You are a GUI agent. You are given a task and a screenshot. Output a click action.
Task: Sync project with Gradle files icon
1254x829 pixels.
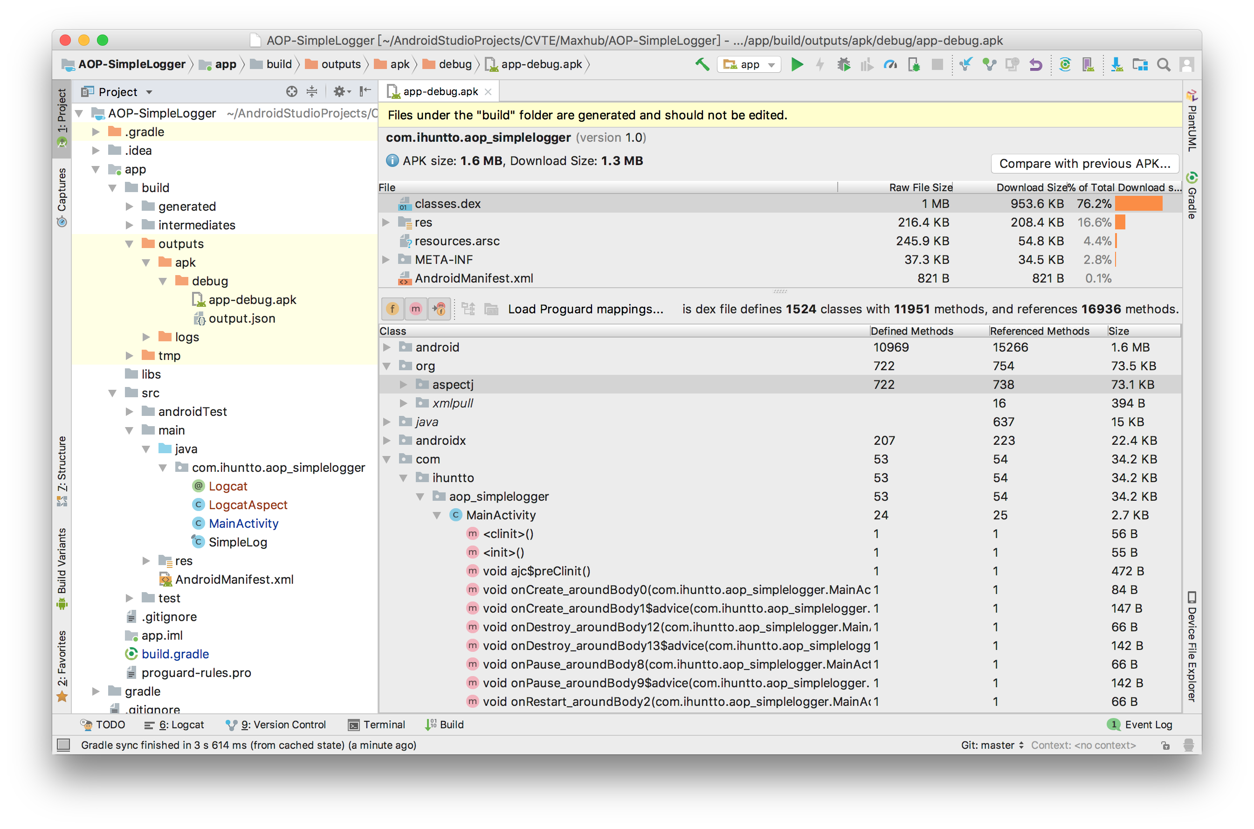(x=1065, y=64)
